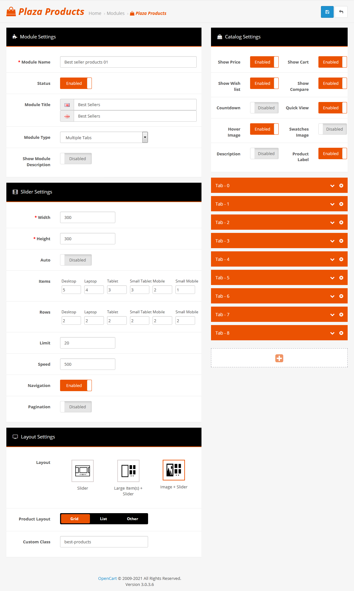
Task: Toggle the Description switch
Action: [x=264, y=153]
